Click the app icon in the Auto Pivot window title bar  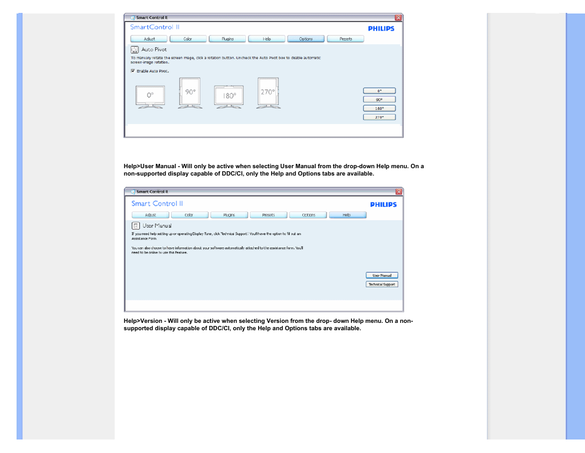click(132, 18)
